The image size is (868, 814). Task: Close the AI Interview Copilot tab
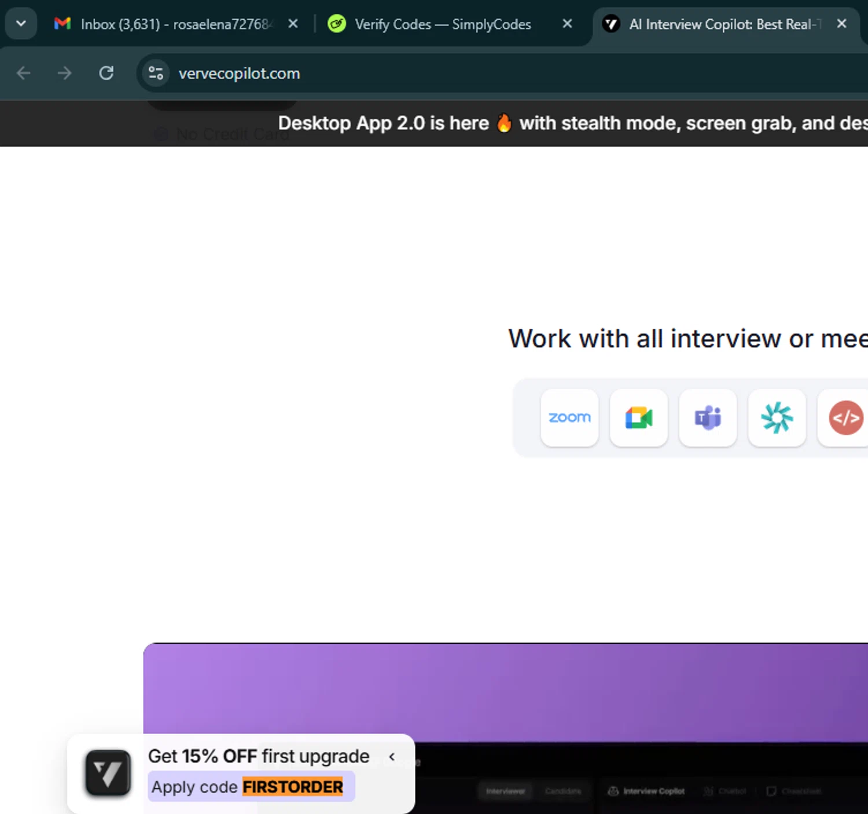tap(841, 24)
